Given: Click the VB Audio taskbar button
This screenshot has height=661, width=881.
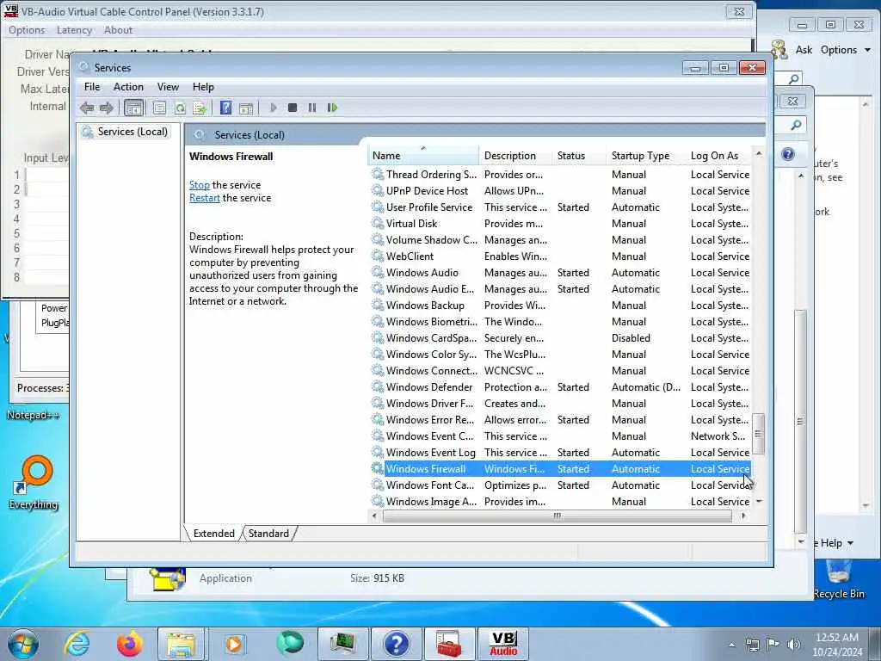Looking at the screenshot, I should [502, 644].
